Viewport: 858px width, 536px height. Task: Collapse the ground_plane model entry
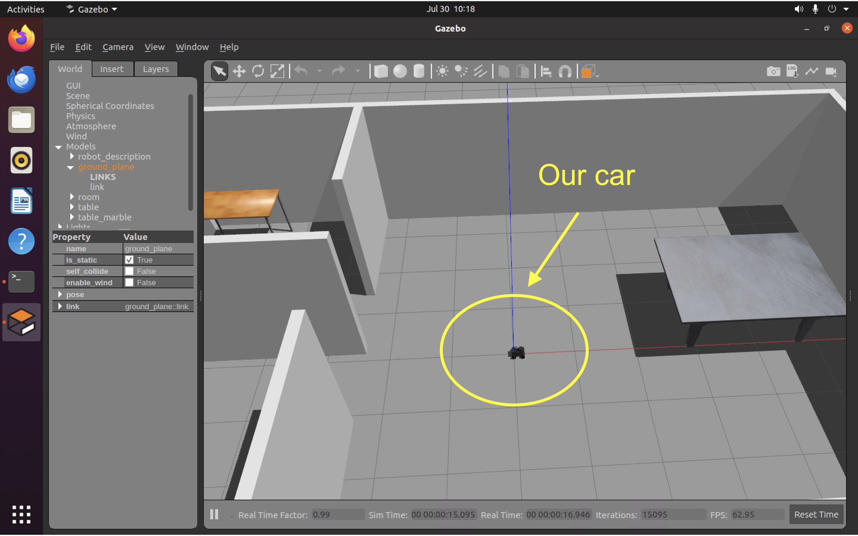tap(70, 167)
